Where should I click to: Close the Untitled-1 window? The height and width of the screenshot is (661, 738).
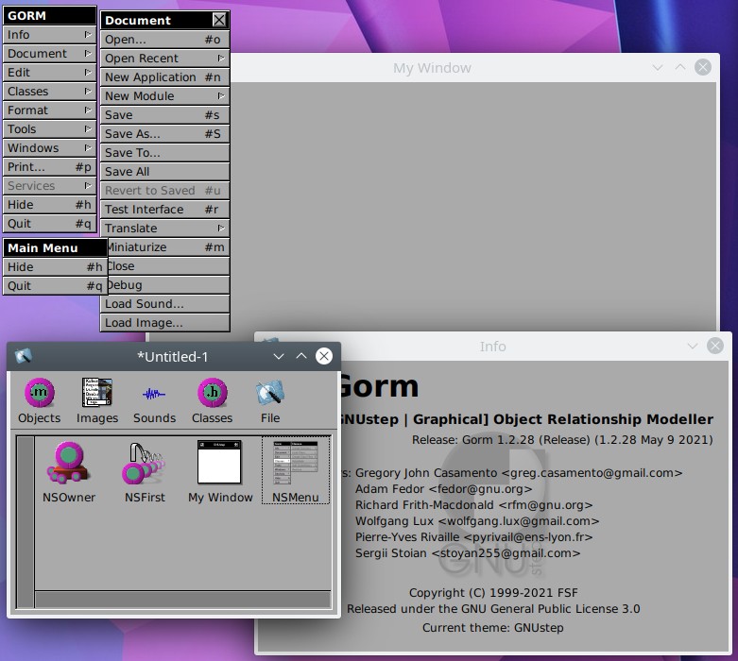coord(324,356)
